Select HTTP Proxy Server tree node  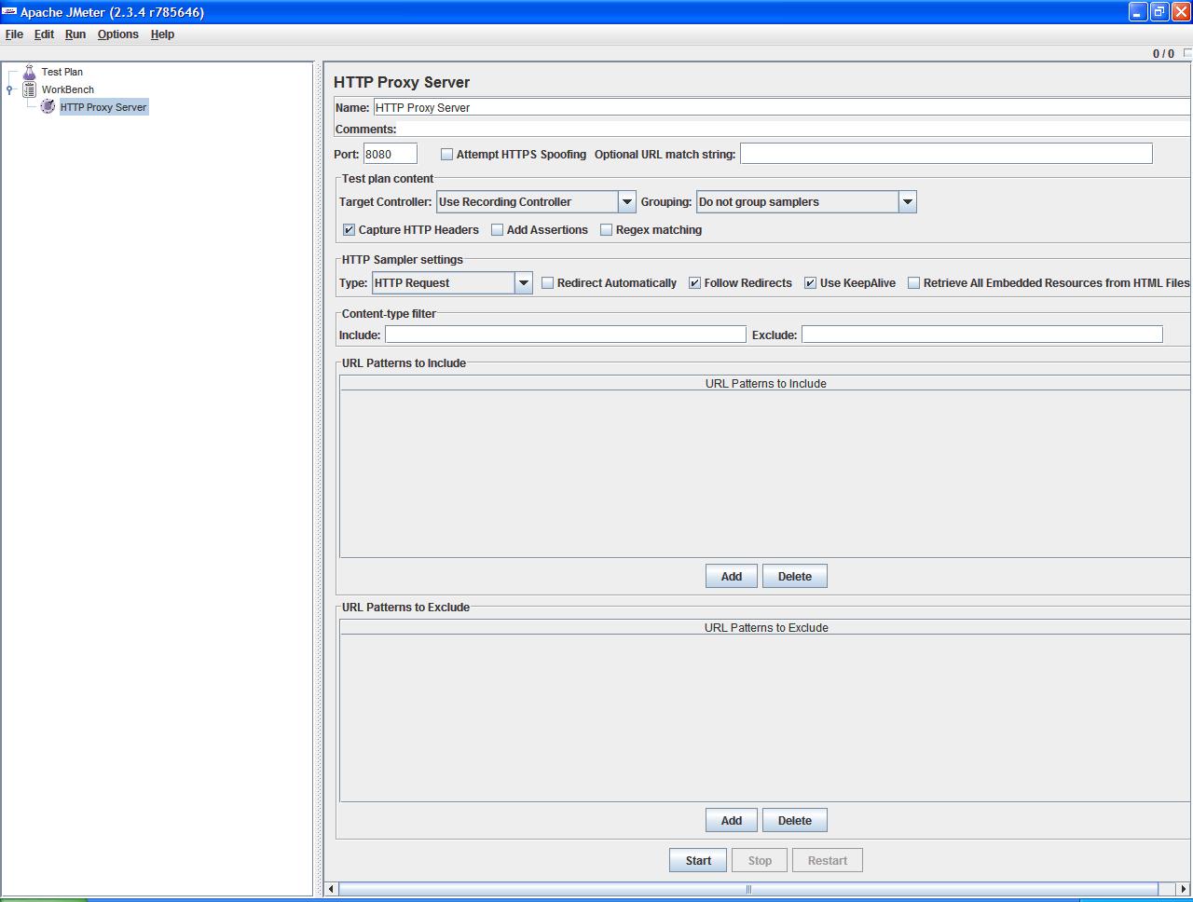point(103,107)
